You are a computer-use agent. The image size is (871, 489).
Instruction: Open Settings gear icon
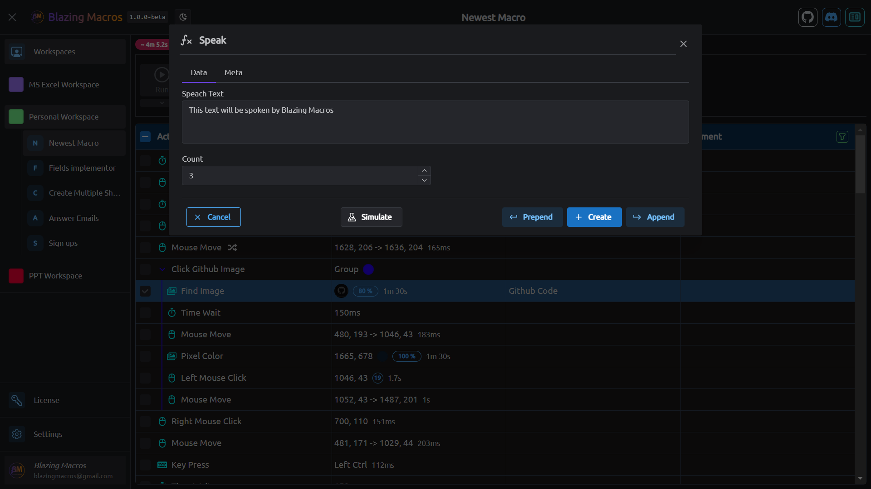17,434
